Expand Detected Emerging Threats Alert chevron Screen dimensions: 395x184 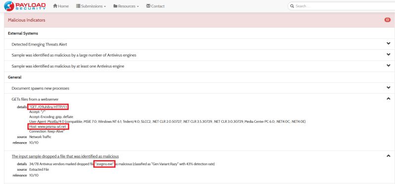pos(388,43)
